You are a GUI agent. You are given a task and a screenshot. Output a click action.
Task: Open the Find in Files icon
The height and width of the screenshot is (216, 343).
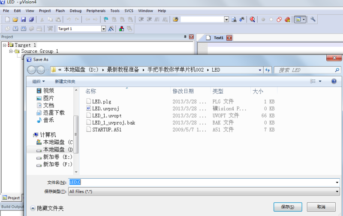point(234,19)
